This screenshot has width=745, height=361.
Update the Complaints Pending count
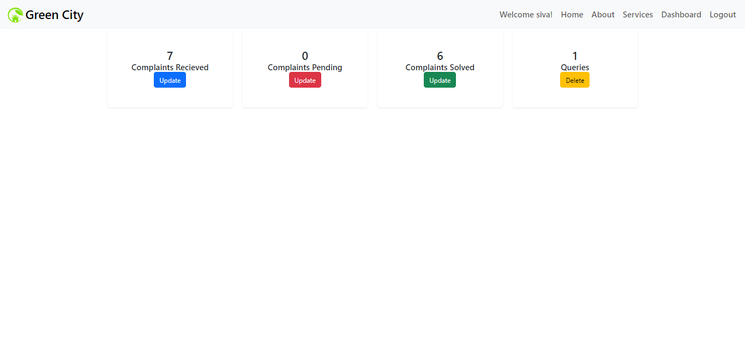305,79
